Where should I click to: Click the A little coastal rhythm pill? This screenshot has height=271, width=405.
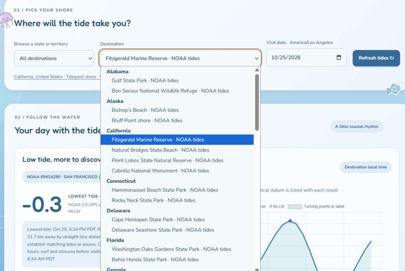(356, 126)
